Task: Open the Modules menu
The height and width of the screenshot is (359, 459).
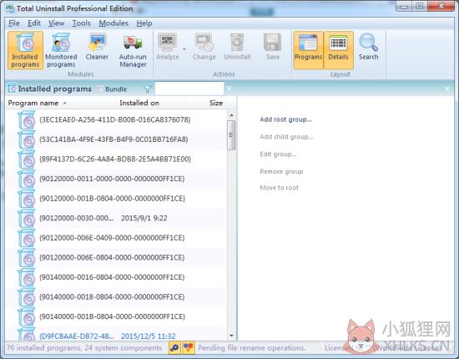Action: click(x=113, y=23)
